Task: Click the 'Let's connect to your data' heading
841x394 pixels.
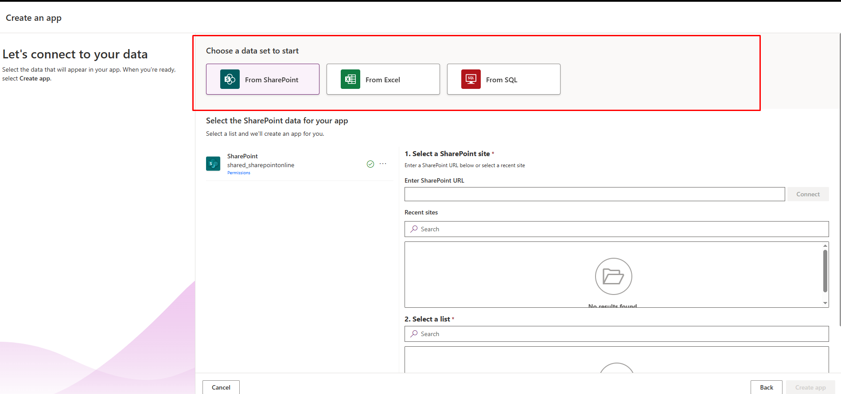Action: click(x=75, y=54)
